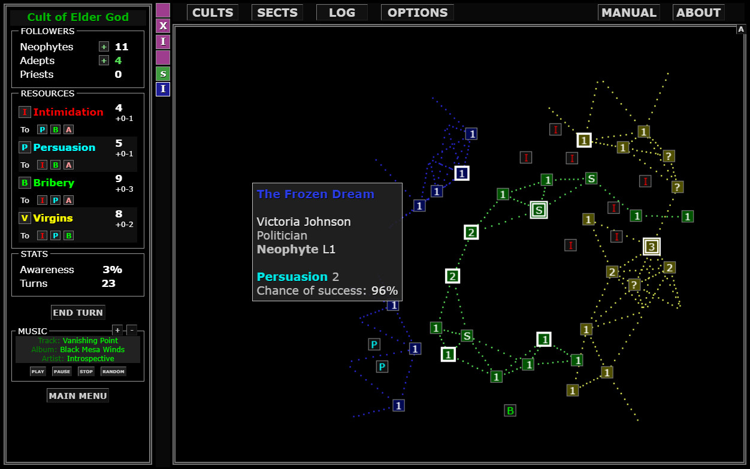Select the pink X icon in the side strip
Screen dimensions: 750x469
click(x=162, y=26)
